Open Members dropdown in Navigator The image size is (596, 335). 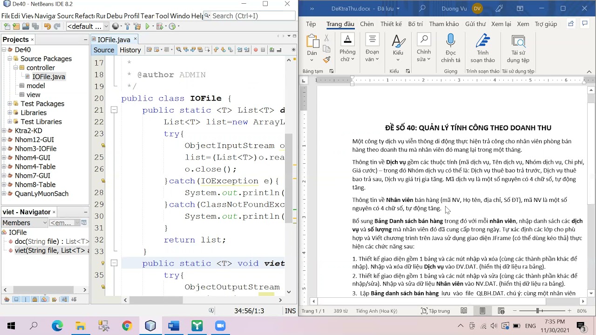pos(24,223)
